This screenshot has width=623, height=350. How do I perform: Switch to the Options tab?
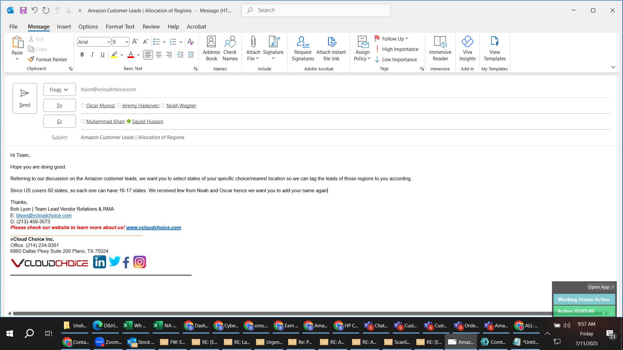88,27
